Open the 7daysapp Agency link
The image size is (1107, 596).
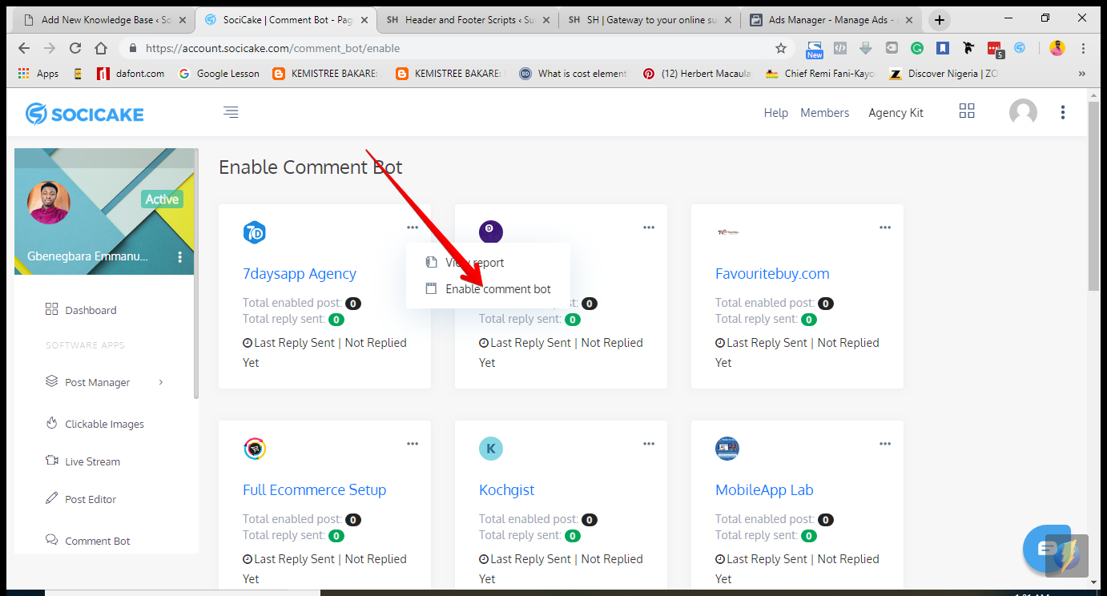click(300, 273)
